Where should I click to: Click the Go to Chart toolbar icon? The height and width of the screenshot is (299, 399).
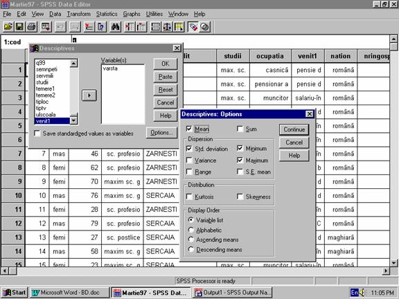point(75,27)
